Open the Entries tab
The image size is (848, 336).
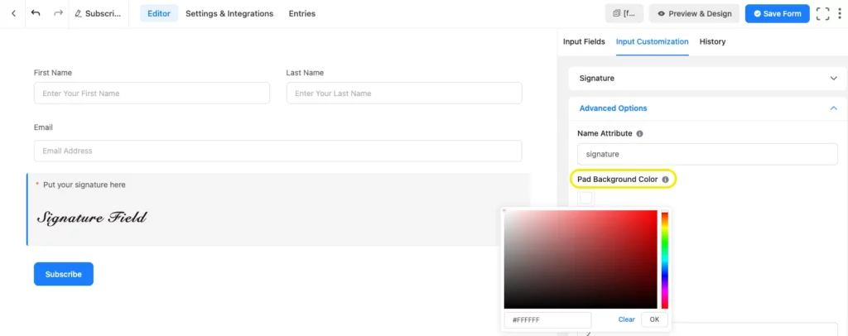[x=301, y=13]
